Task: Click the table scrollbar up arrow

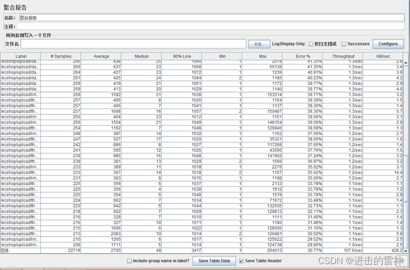Action: (x=406, y=63)
